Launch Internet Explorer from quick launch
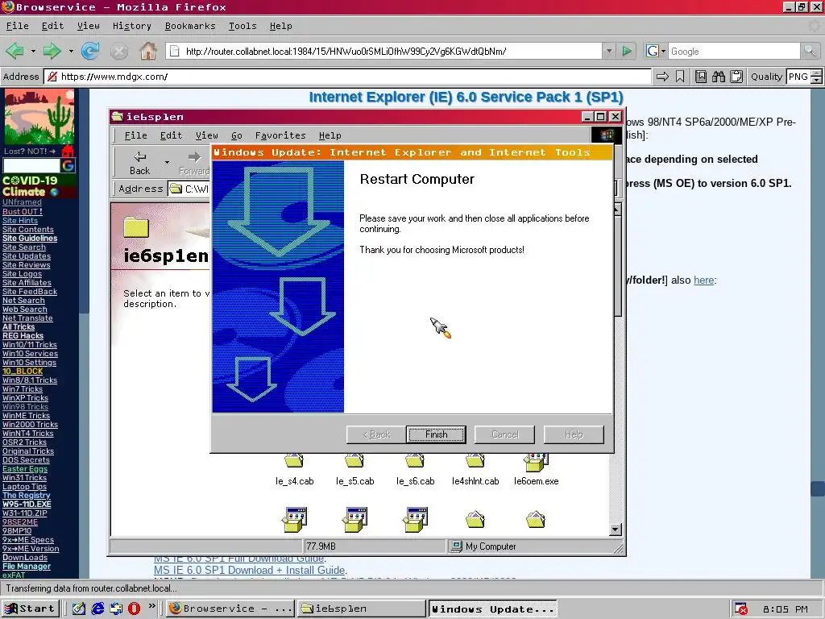The image size is (825, 619). [x=97, y=609]
